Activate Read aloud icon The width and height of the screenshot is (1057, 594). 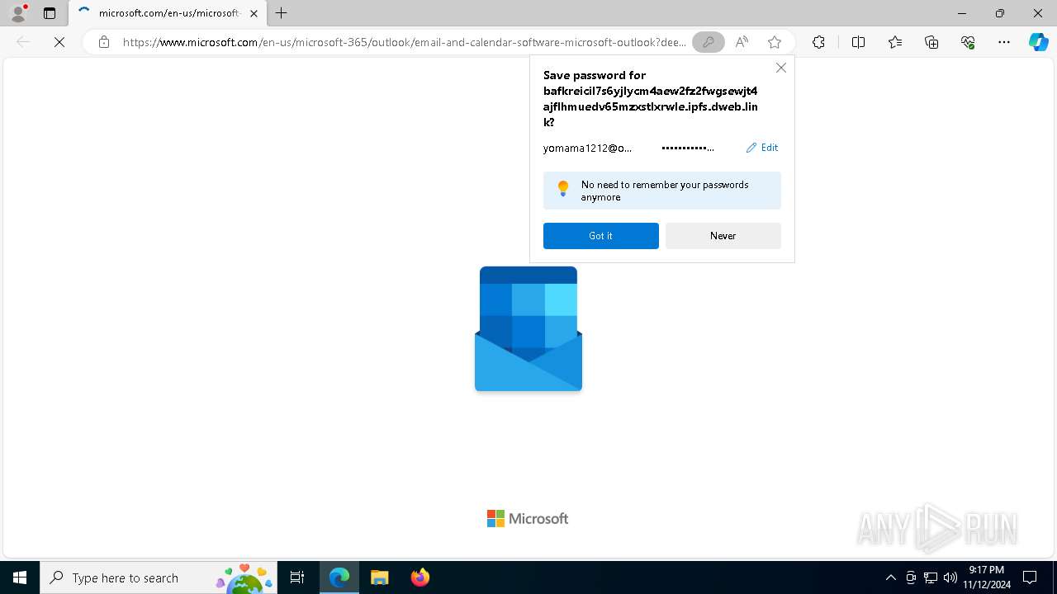742,42
